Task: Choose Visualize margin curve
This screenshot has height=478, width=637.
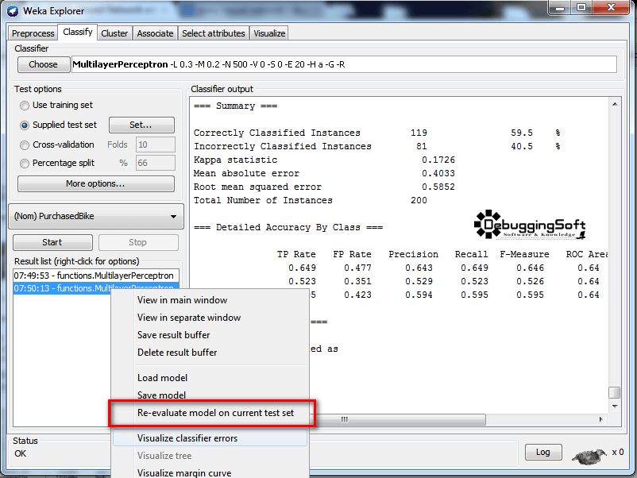Action: [210, 473]
